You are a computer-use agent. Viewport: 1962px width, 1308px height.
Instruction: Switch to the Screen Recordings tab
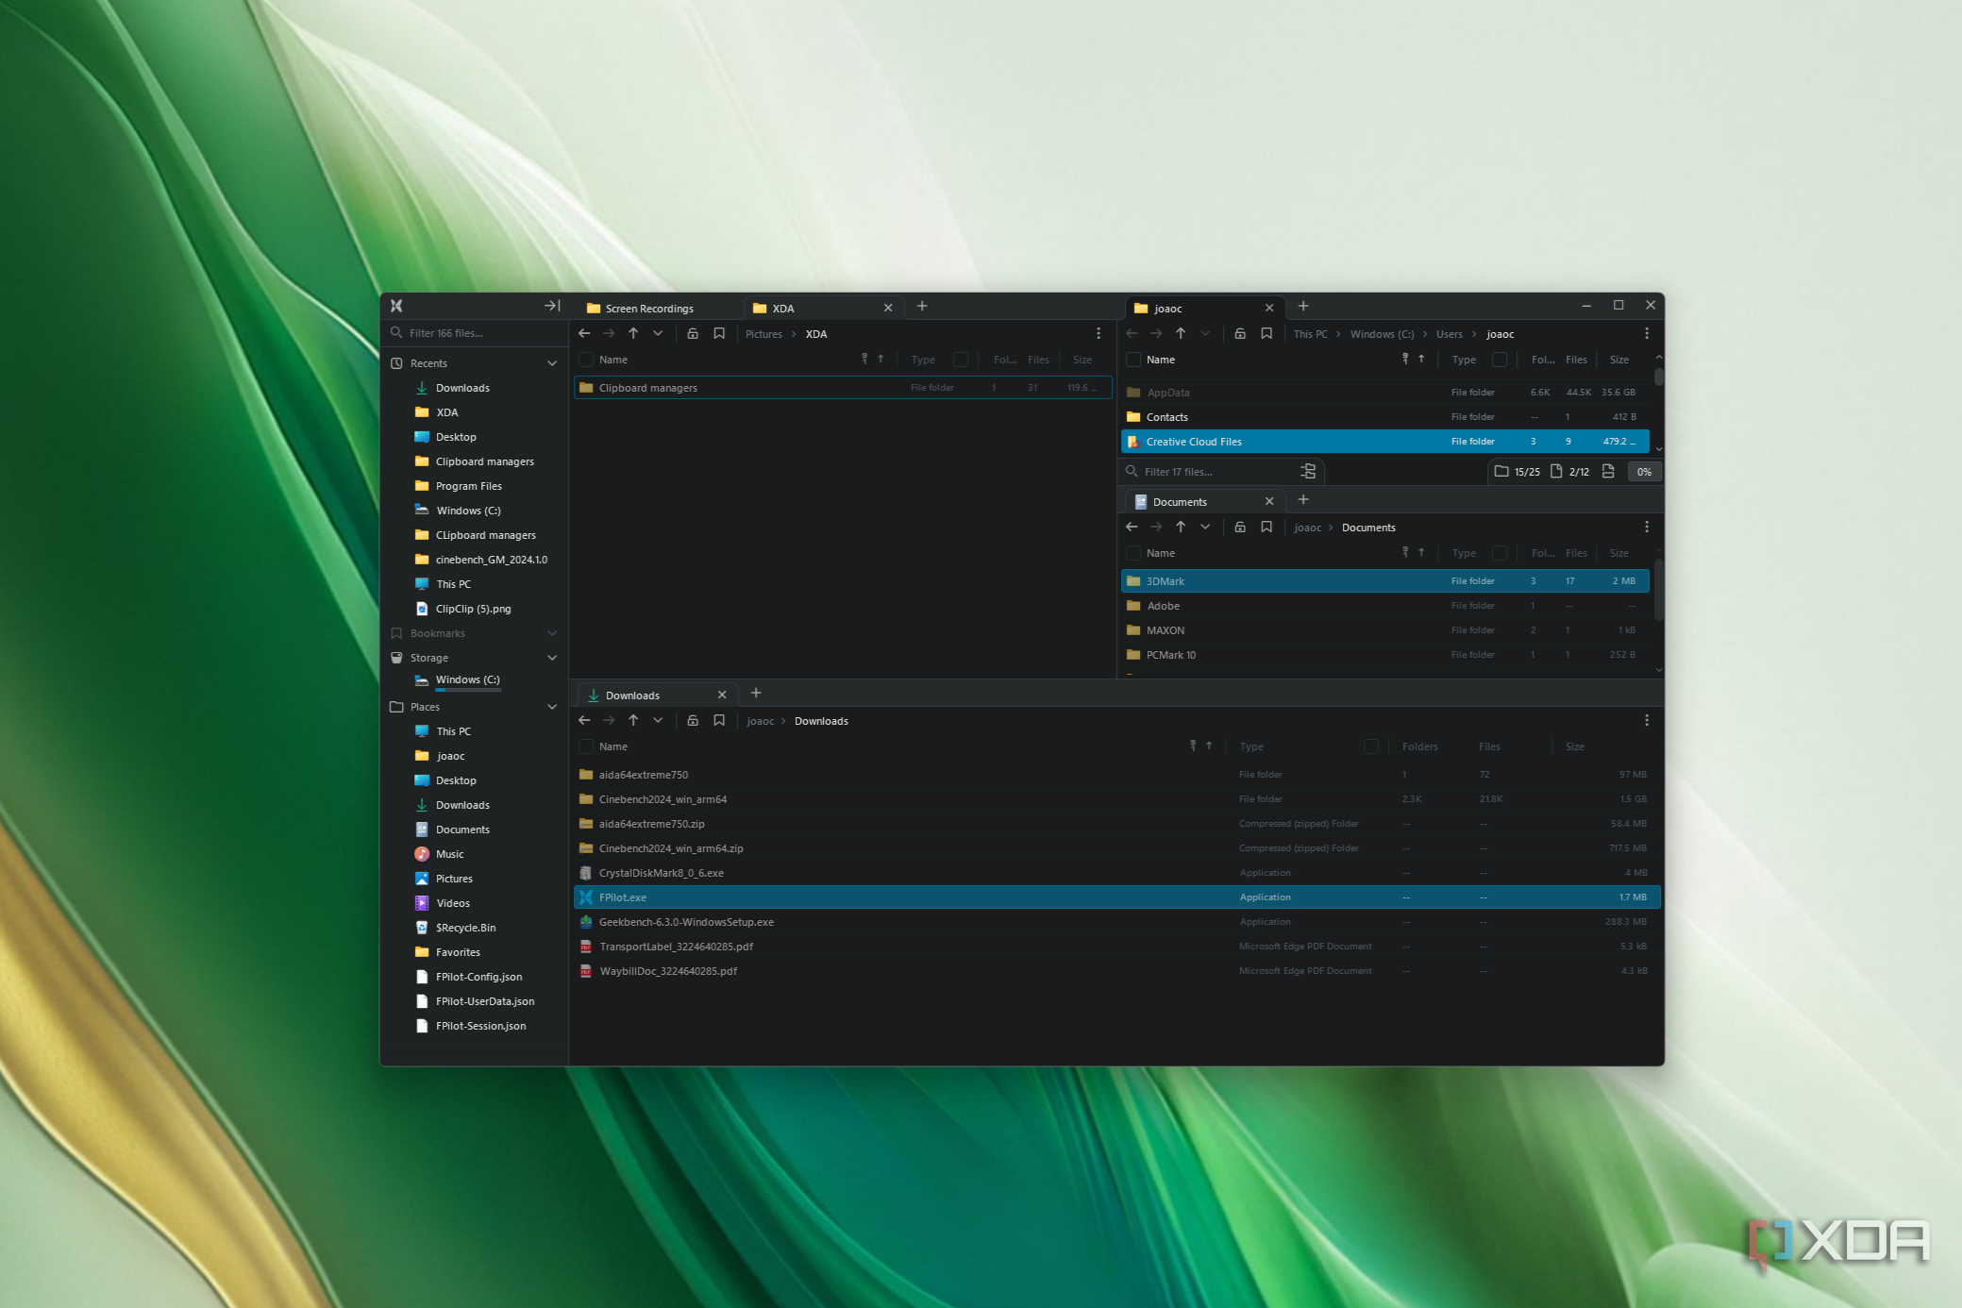649,309
